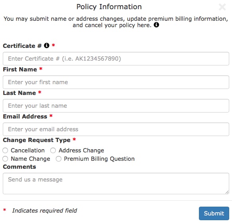This screenshot has width=232, height=223.
Task: Click the Comments textarea resize handle
Action: coord(227,192)
